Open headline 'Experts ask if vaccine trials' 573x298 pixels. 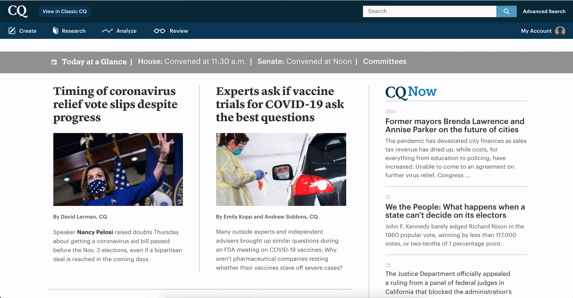(x=280, y=104)
